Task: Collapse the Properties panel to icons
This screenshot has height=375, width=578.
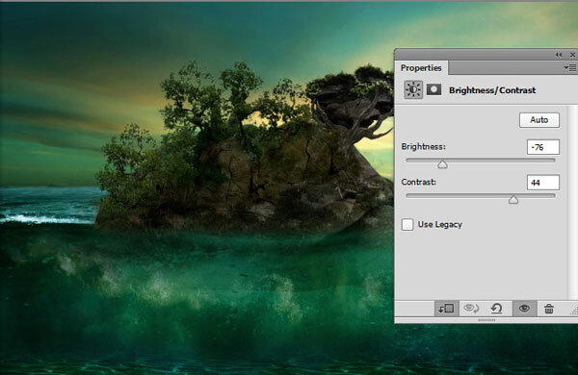Action: click(559, 55)
